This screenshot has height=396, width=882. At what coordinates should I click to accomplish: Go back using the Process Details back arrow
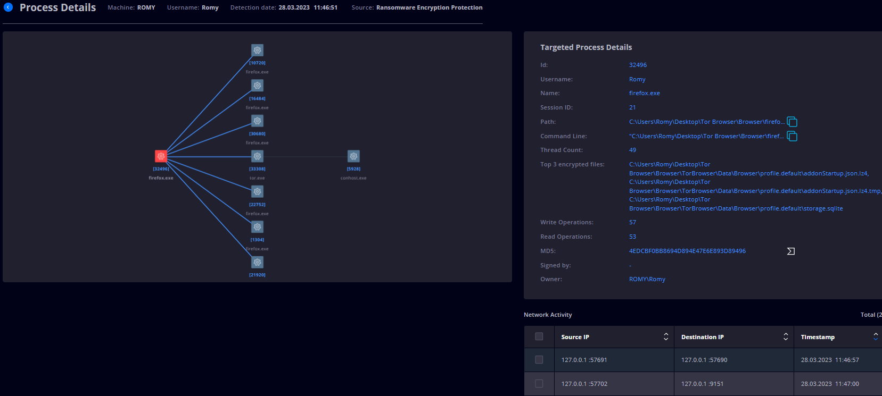point(9,7)
